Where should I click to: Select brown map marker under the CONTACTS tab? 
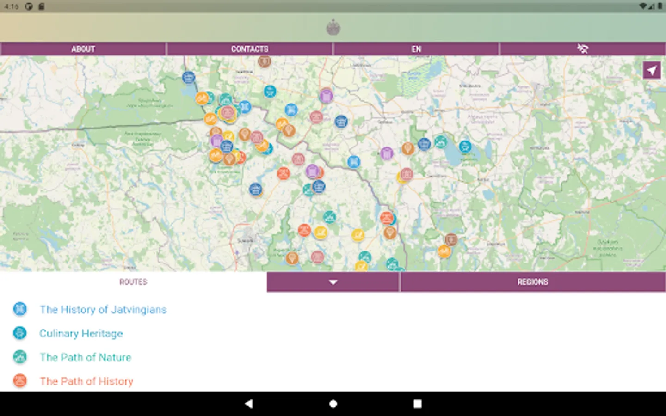click(264, 61)
